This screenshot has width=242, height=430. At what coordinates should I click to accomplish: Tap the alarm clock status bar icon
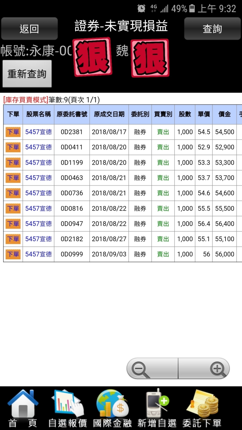(x=142, y=8)
